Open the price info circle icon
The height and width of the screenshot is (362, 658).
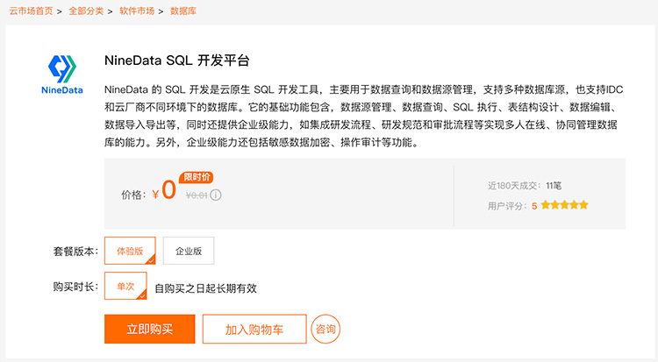pyautogui.click(x=216, y=195)
